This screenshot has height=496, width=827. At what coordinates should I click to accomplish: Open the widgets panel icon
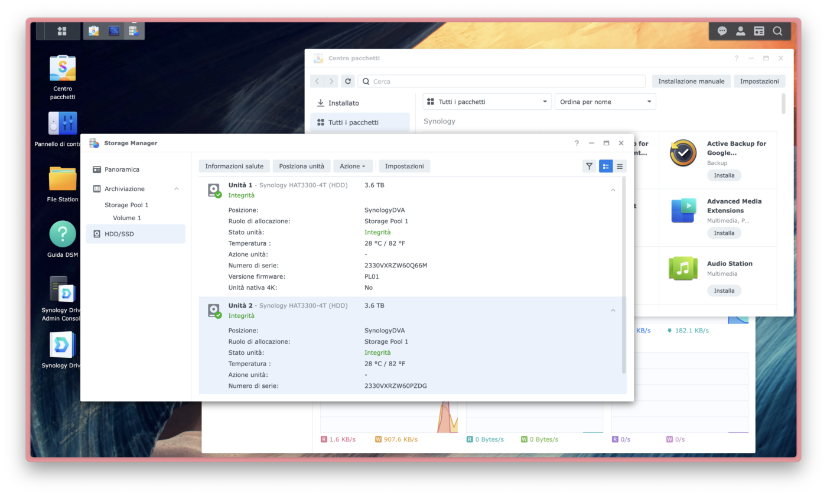(759, 31)
